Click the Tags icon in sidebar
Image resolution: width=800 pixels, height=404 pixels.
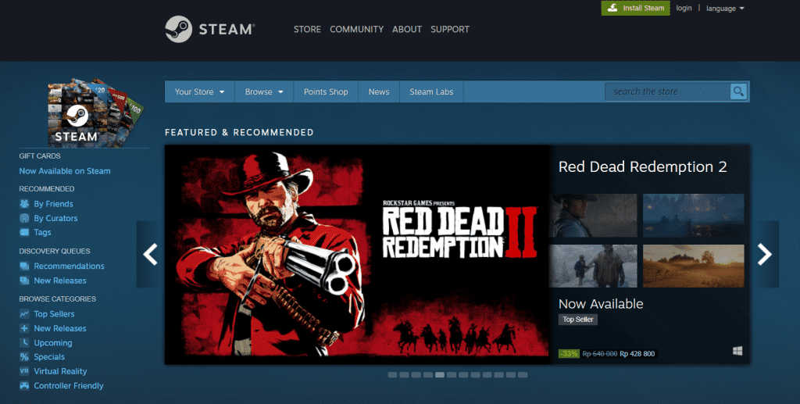point(24,232)
